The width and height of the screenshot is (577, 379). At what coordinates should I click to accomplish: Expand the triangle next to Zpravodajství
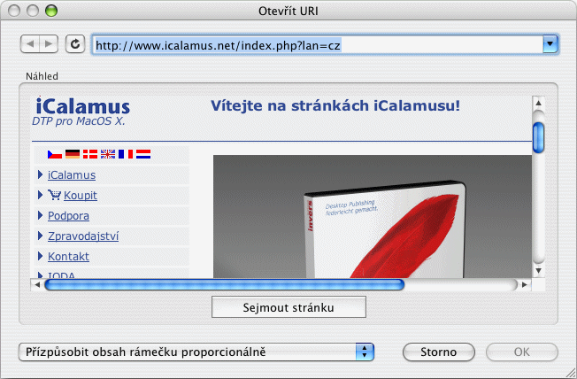click(x=40, y=236)
